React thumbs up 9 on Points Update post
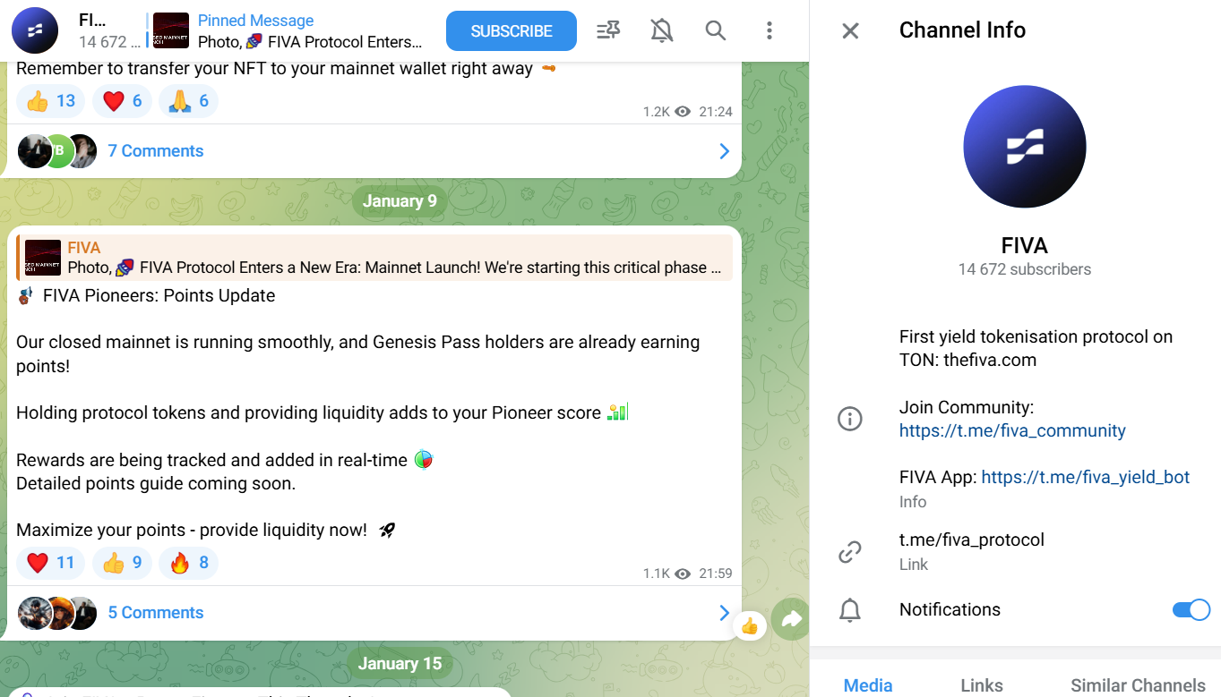The image size is (1221, 697). tap(123, 563)
